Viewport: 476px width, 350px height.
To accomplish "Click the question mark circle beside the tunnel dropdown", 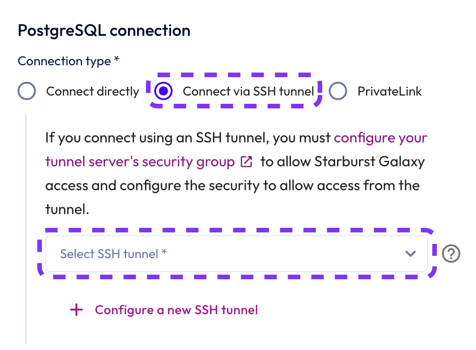I will click(x=451, y=254).
